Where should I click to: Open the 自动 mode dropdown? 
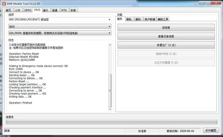click(x=60, y=26)
